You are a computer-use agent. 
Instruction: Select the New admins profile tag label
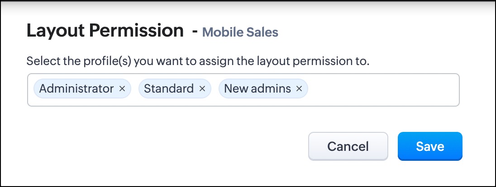click(x=258, y=89)
